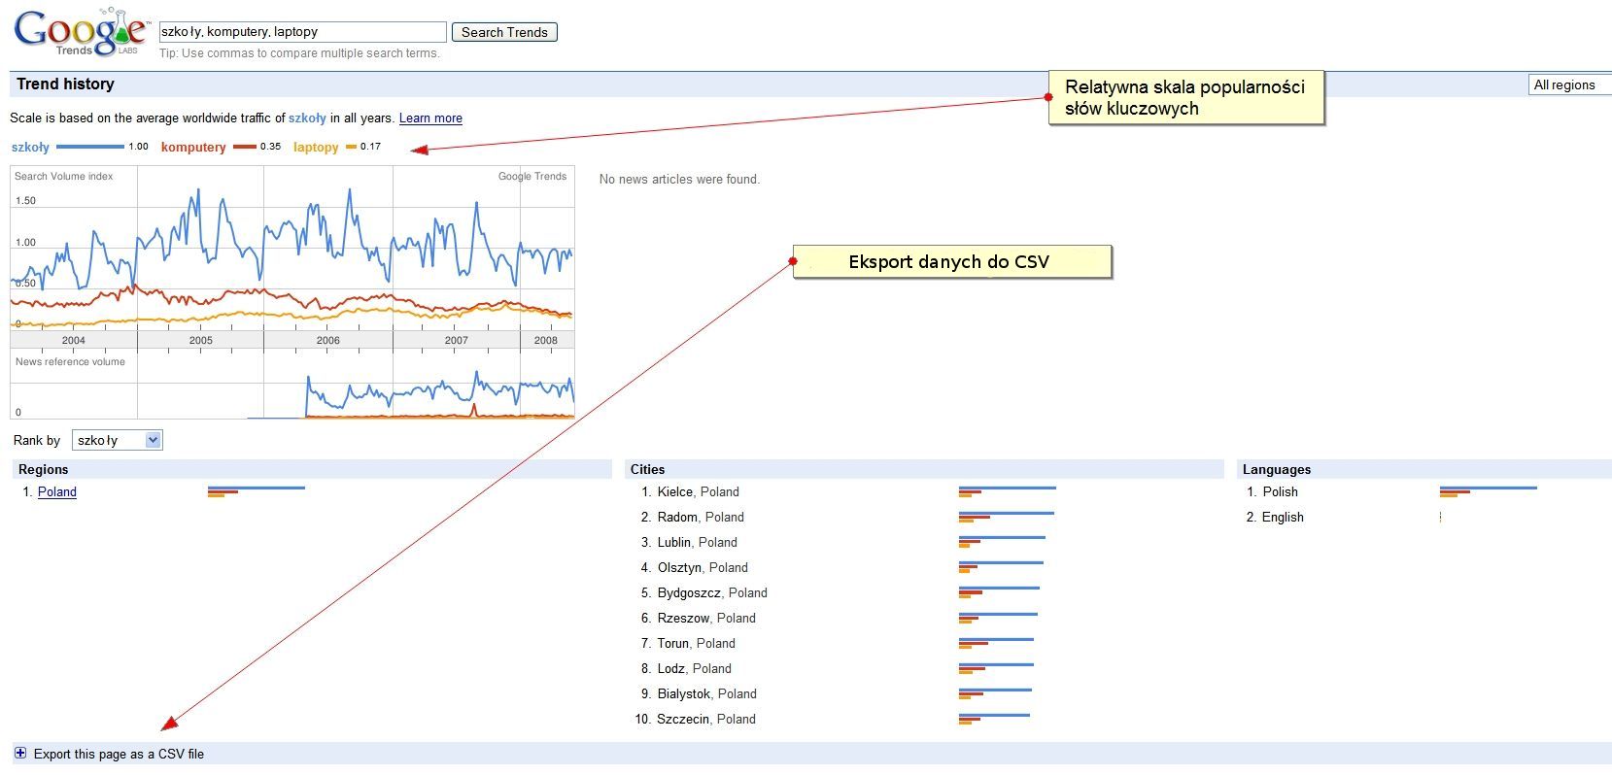Open the Poland region link
Viewport: 1612px width, 775px height.
[x=57, y=492]
